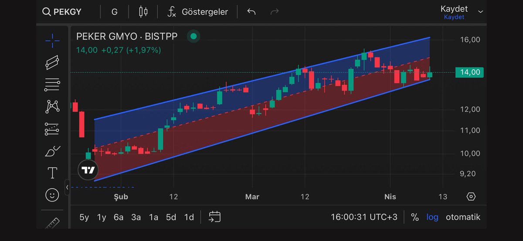Open the go to date calendar
The height and width of the screenshot is (241, 523).
(x=215, y=217)
